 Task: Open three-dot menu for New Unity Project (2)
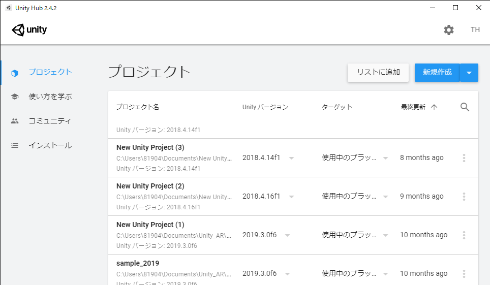pyautogui.click(x=464, y=197)
